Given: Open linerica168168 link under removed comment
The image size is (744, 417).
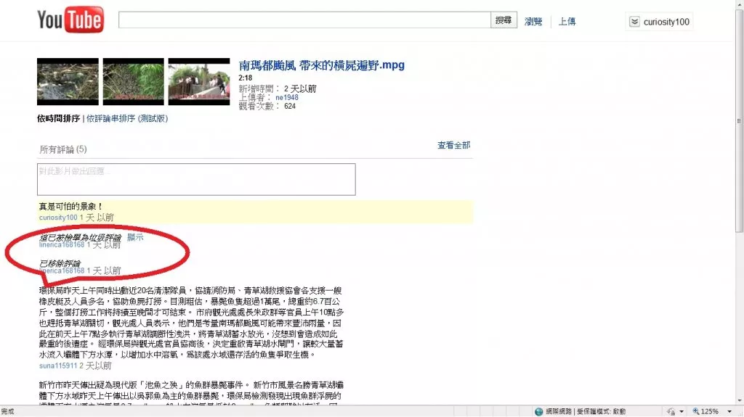Looking at the screenshot, I should [x=62, y=271].
